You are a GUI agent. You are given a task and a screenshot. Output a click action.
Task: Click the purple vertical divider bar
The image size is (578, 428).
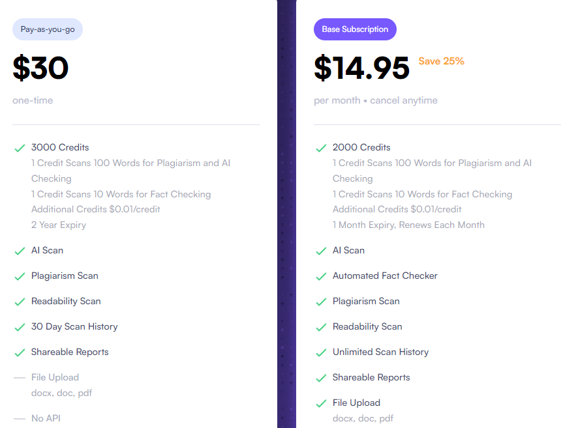coord(287,214)
